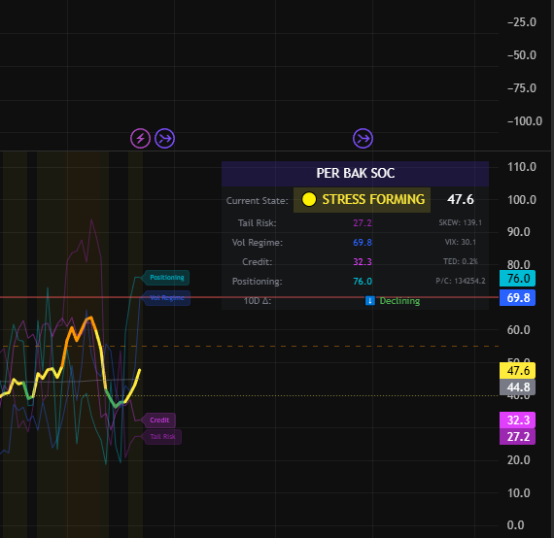This screenshot has height=538, width=554.
Task: Click the yellow STRESS FORMING circle indicator
Action: [309, 199]
